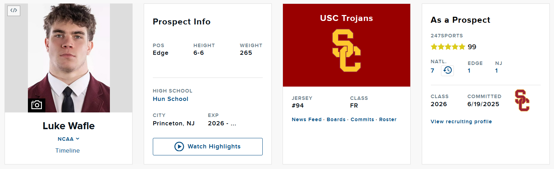Click the small USC commitment logo
The width and height of the screenshot is (554, 169).
pyautogui.click(x=522, y=101)
